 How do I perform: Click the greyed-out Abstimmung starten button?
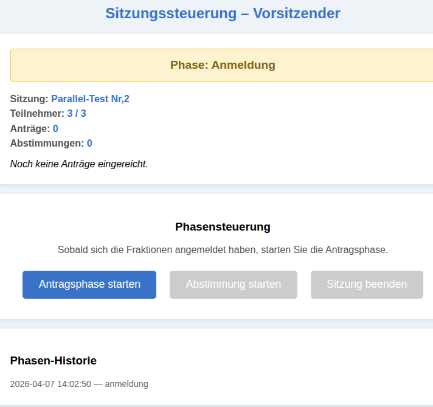point(234,285)
